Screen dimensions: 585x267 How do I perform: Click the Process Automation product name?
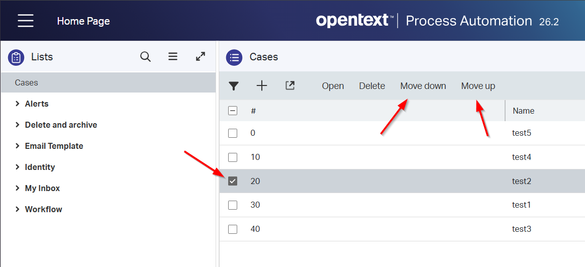(469, 21)
